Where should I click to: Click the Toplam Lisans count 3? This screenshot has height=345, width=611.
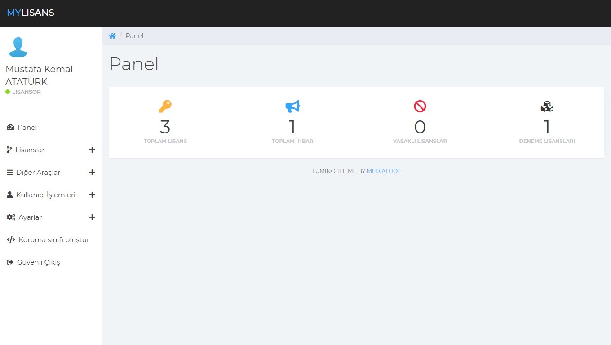click(165, 127)
